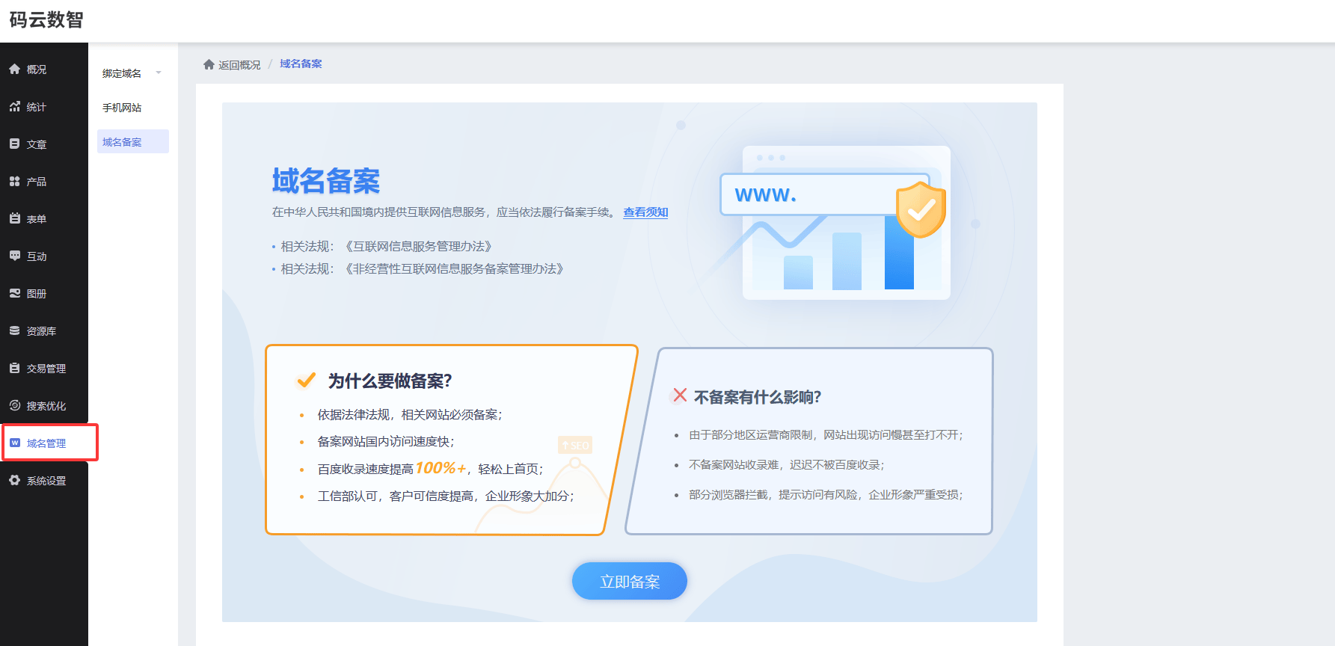Click the 交易管理 clipboard icon
The height and width of the screenshot is (646, 1335).
coord(14,368)
